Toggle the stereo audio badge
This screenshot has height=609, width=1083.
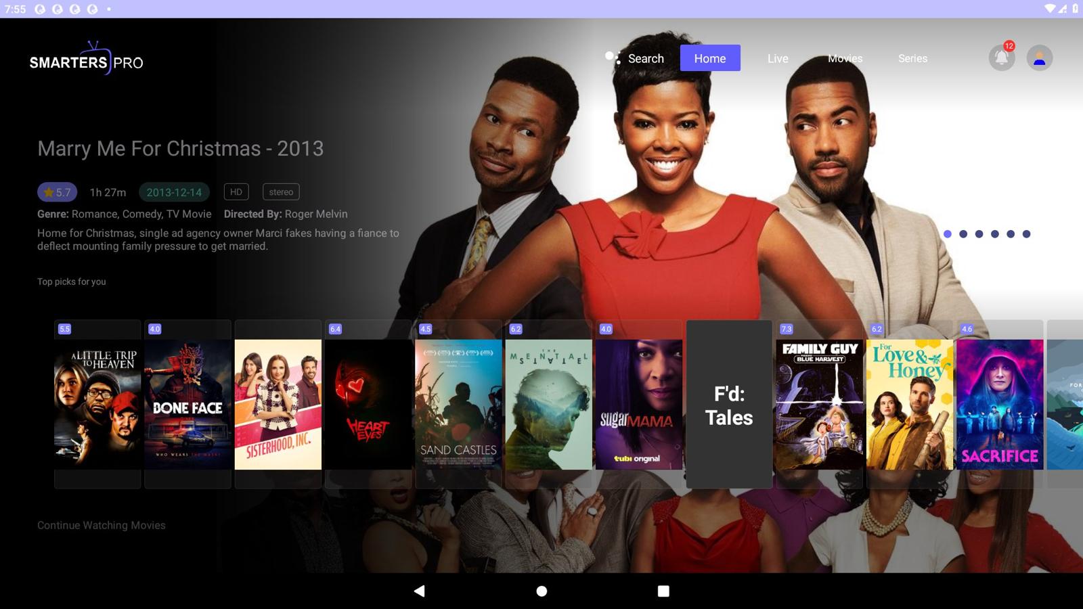coord(280,192)
